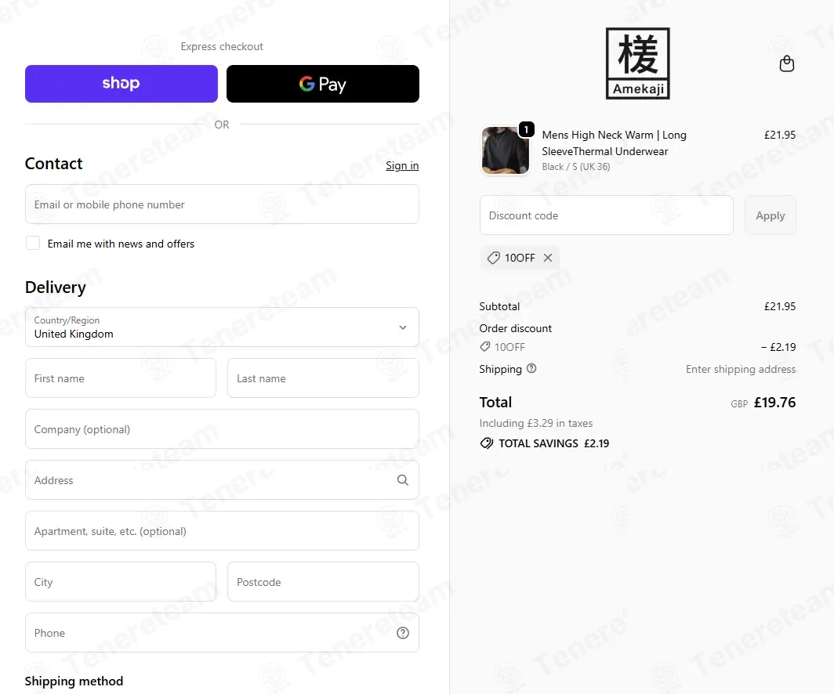834x694 pixels.
Task: Click the order discount value − £2.19
Action: (x=778, y=347)
